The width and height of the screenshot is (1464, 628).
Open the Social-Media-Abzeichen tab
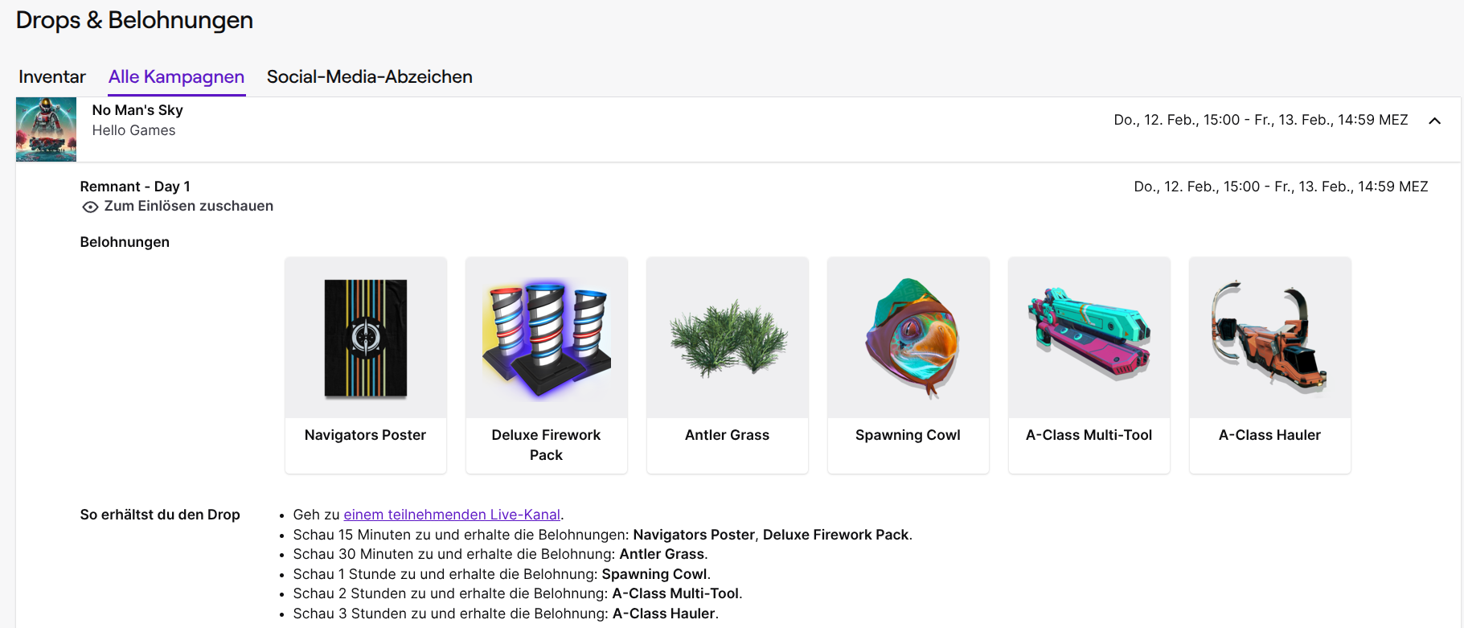tap(369, 77)
